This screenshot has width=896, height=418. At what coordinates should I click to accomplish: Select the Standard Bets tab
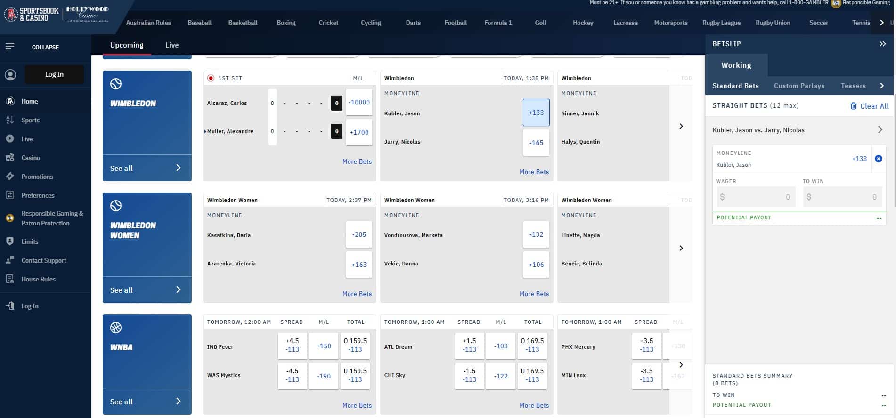pyautogui.click(x=735, y=86)
